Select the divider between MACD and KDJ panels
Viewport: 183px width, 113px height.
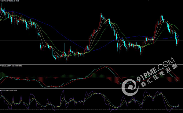click(x=92, y=89)
